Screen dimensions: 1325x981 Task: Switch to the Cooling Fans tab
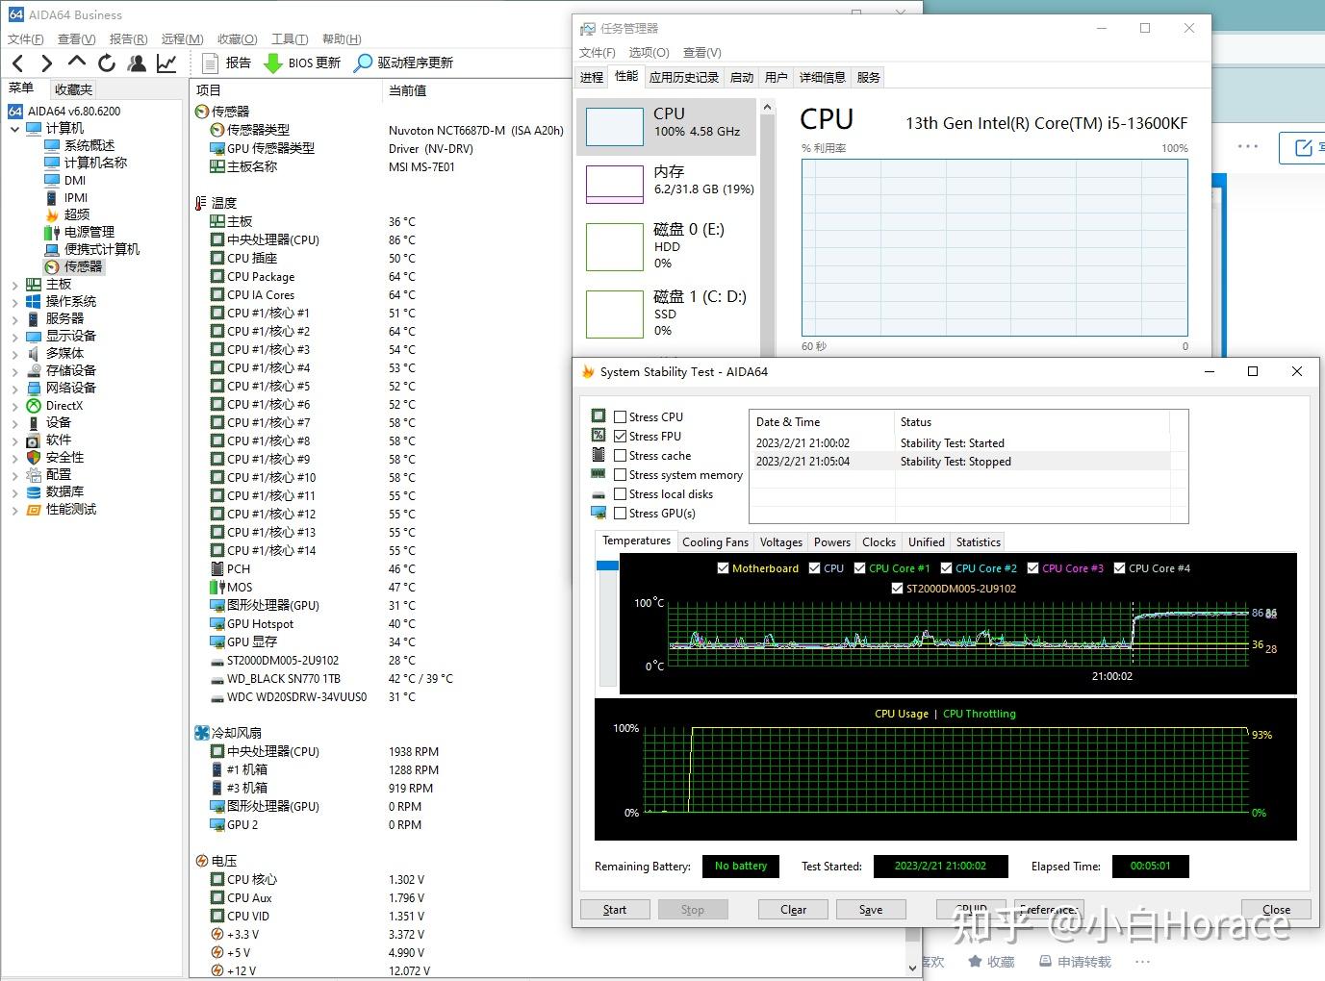(715, 542)
